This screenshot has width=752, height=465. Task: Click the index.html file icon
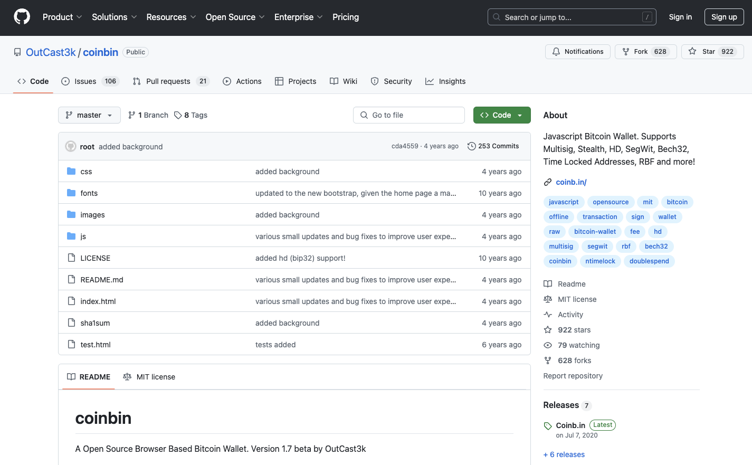pos(71,301)
